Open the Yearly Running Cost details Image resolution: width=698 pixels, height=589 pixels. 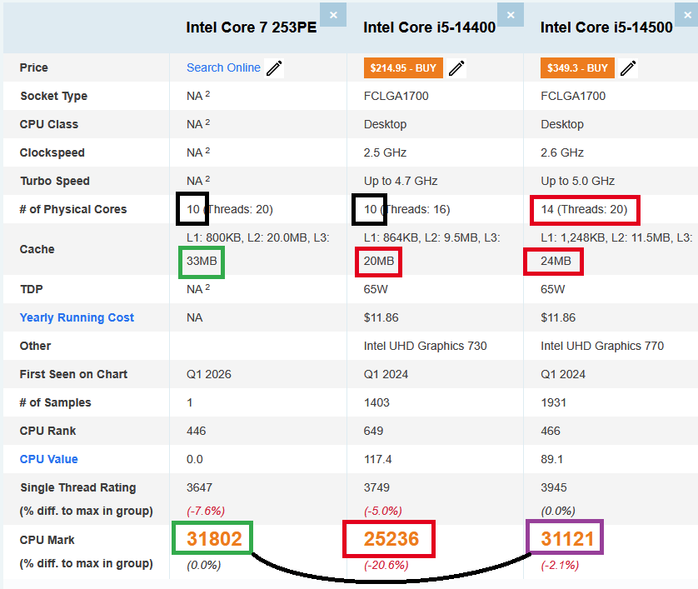click(x=77, y=317)
